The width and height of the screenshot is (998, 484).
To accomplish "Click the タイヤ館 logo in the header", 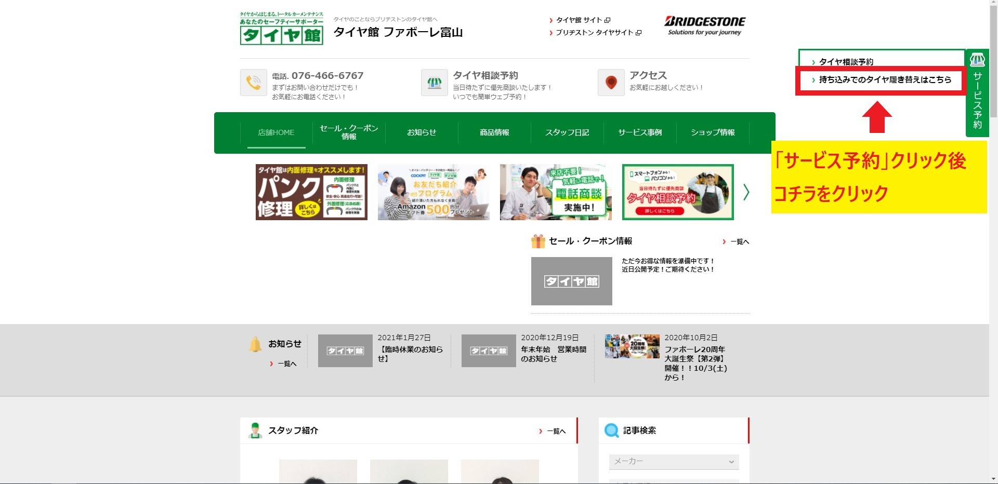I will coord(281,28).
